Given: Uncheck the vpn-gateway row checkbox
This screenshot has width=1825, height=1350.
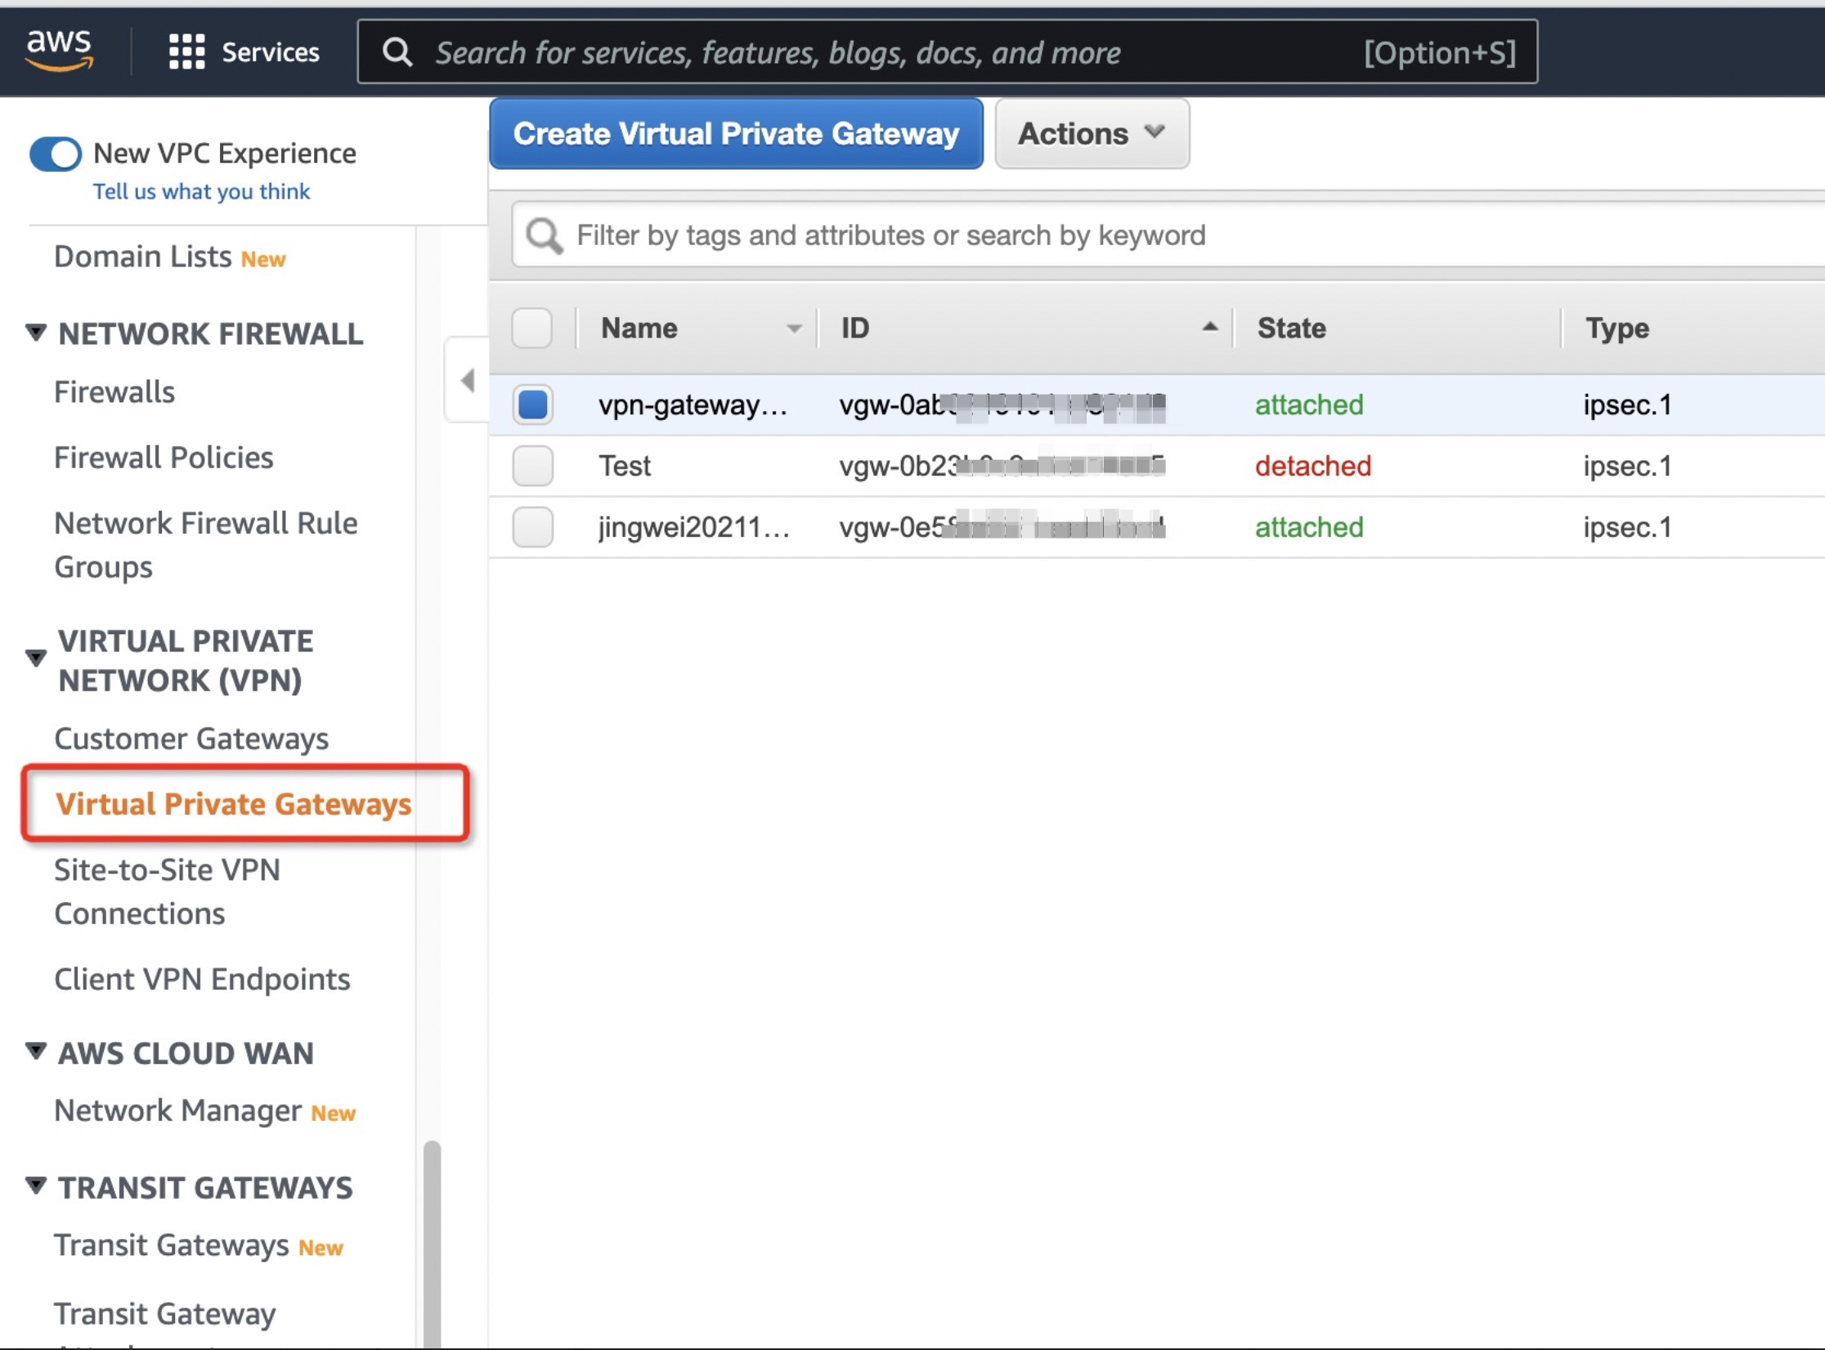Looking at the screenshot, I should tap(531, 404).
